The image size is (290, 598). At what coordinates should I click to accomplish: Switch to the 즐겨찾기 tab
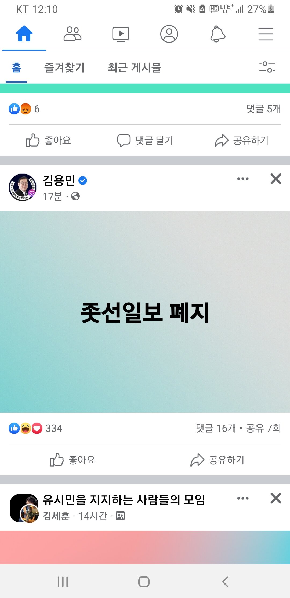pyautogui.click(x=64, y=67)
